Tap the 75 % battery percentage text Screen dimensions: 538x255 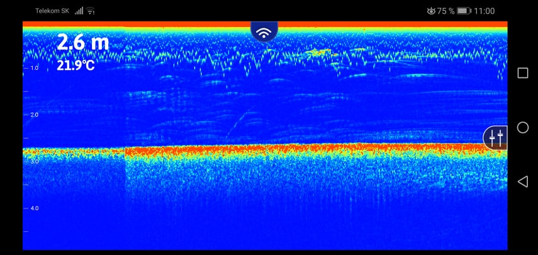(x=446, y=11)
